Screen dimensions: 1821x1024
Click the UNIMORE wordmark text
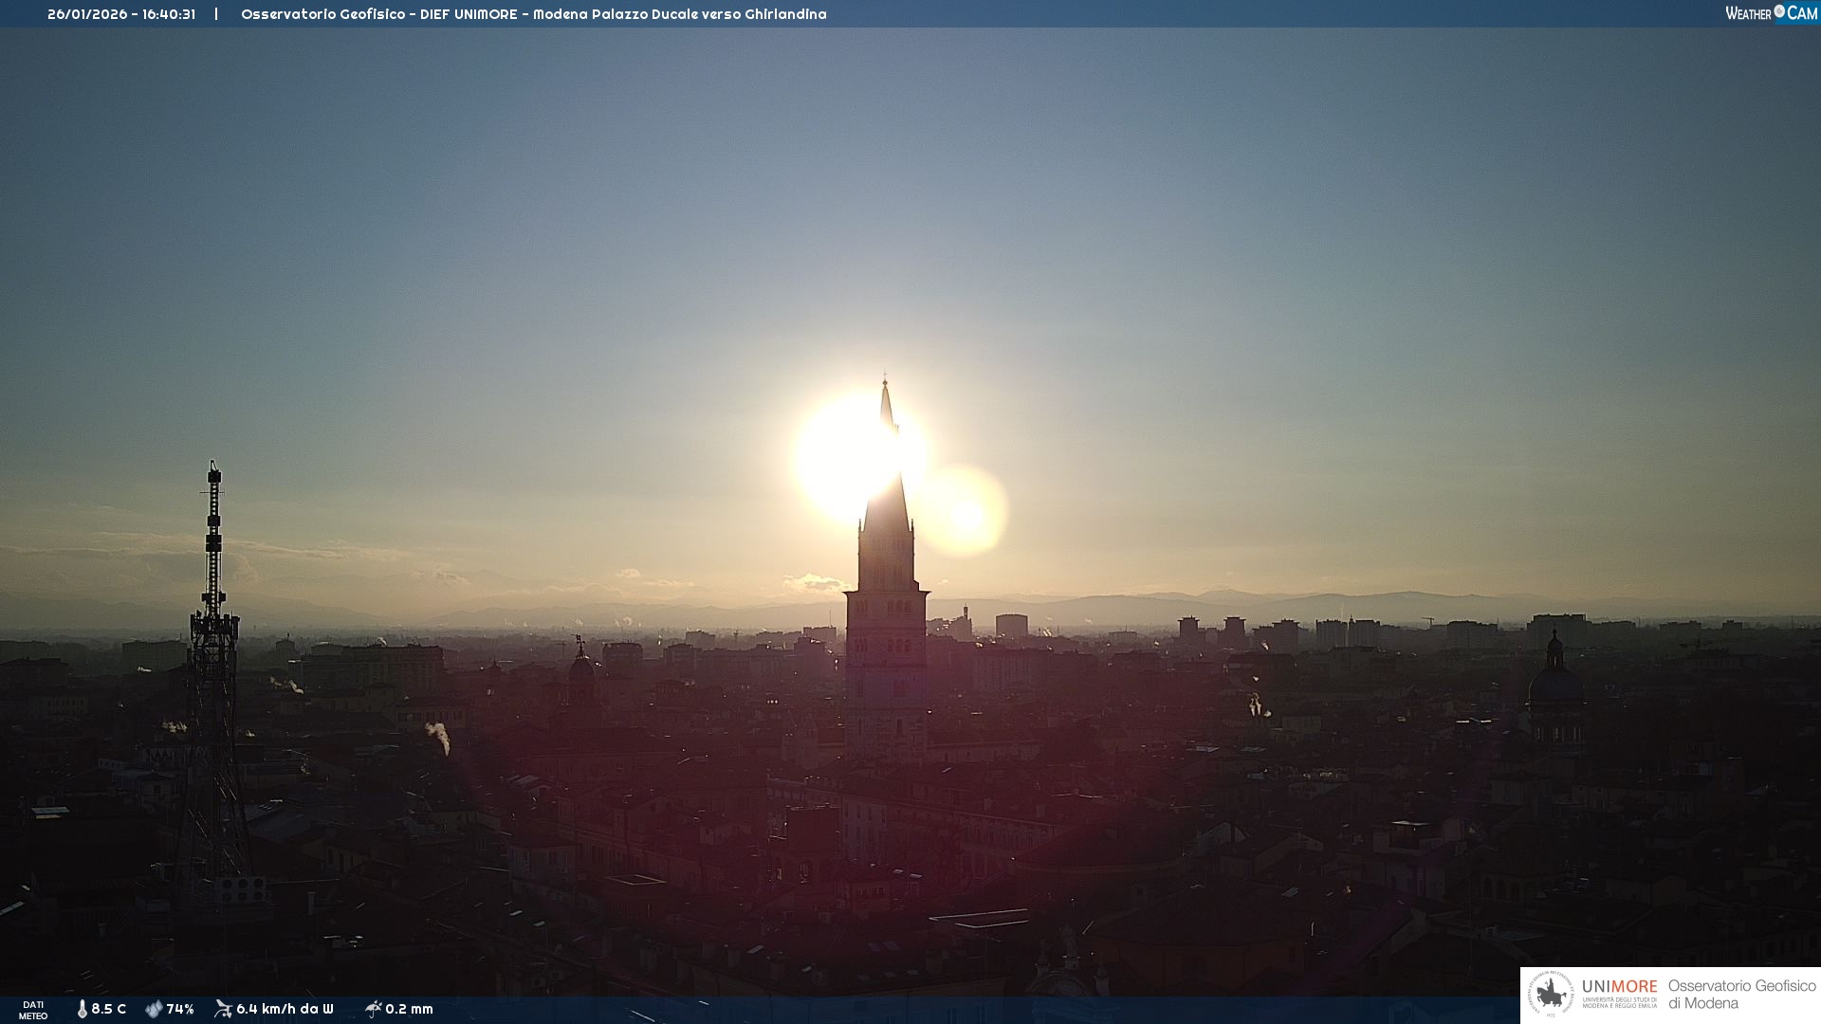(1619, 986)
